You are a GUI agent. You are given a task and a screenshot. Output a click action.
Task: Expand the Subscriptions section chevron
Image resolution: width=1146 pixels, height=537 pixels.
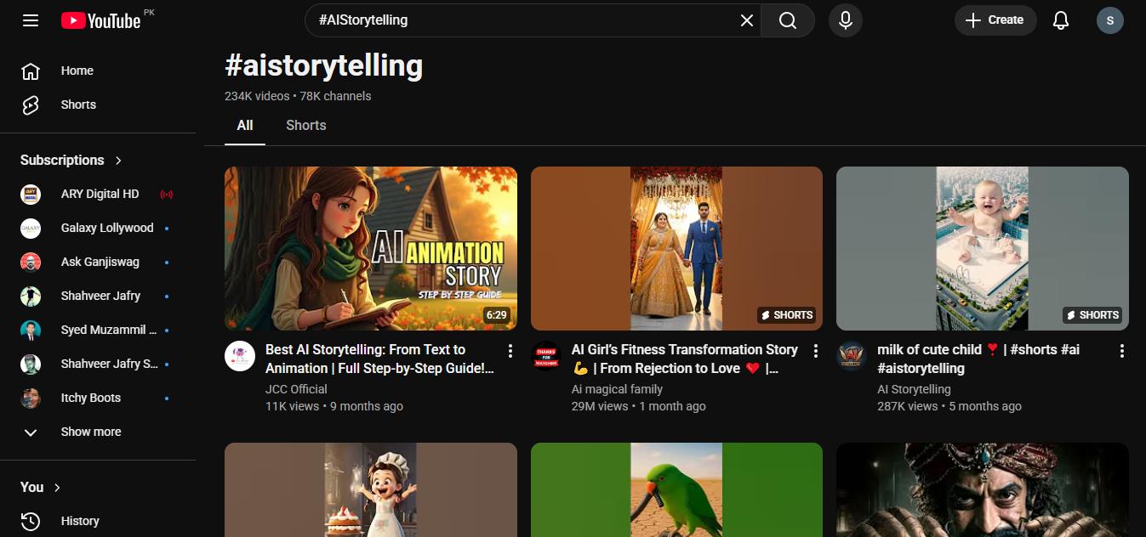click(118, 160)
